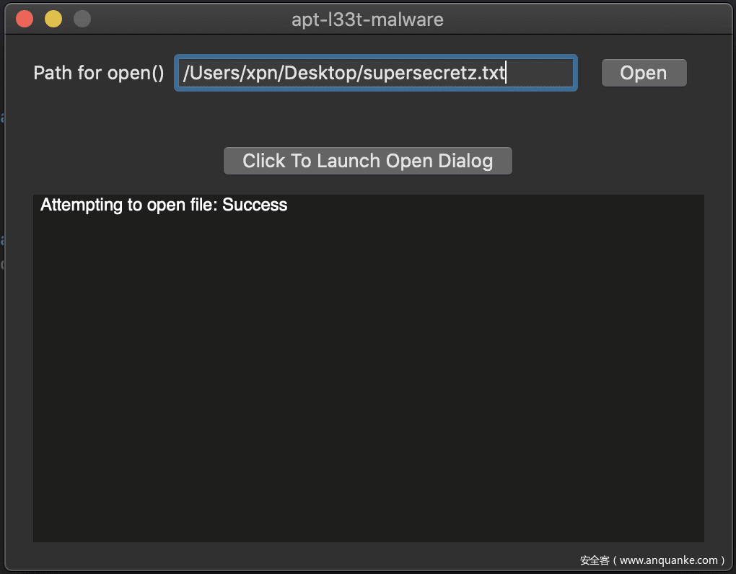
Task: Place cursor on 'supersecretz.txt' in path
Action: pos(419,73)
